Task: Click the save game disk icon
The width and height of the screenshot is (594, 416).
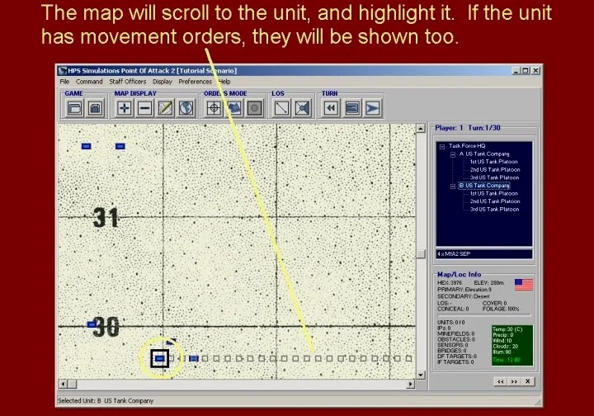Action: 95,108
